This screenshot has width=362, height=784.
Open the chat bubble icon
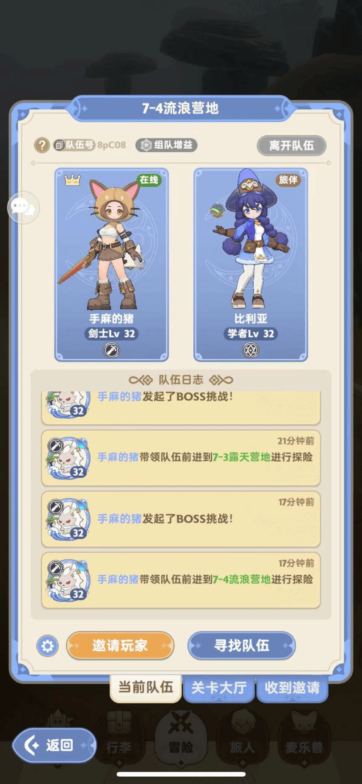coord(23,207)
